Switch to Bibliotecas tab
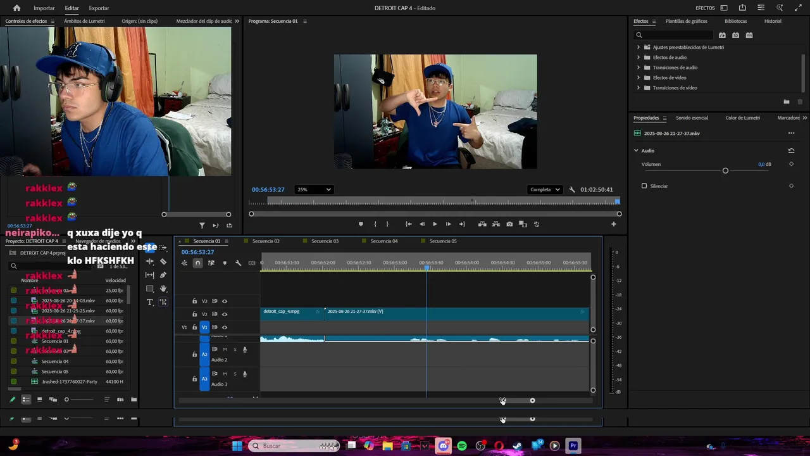This screenshot has width=810, height=456. [736, 21]
